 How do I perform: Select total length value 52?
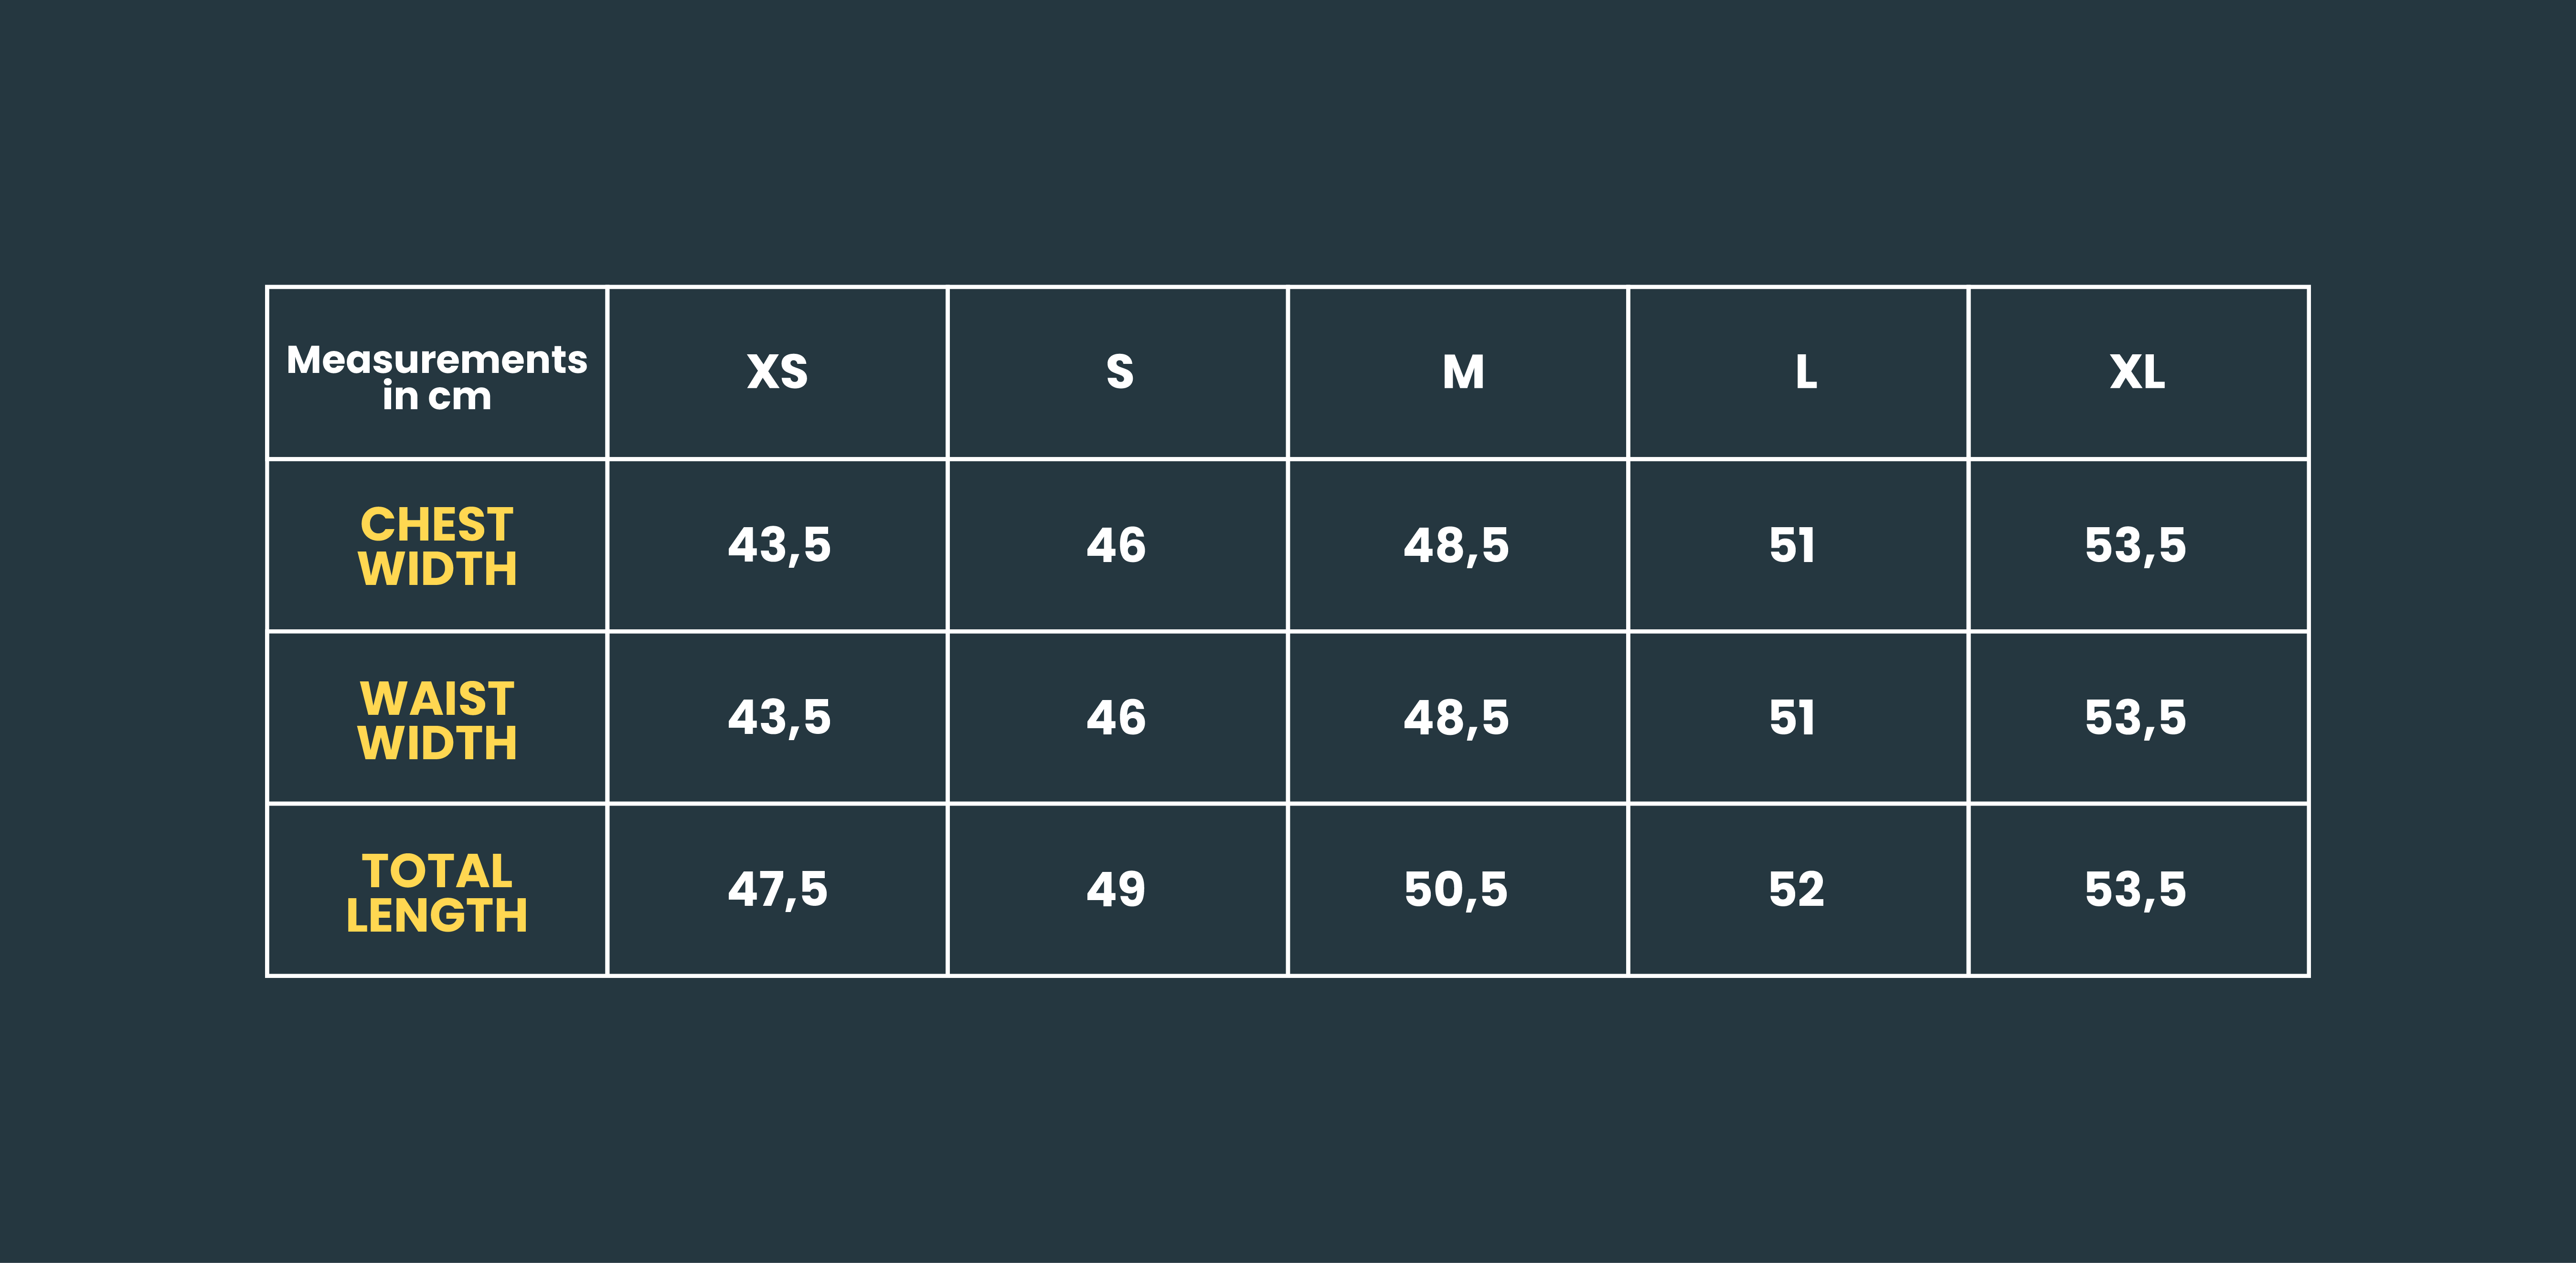1796,890
